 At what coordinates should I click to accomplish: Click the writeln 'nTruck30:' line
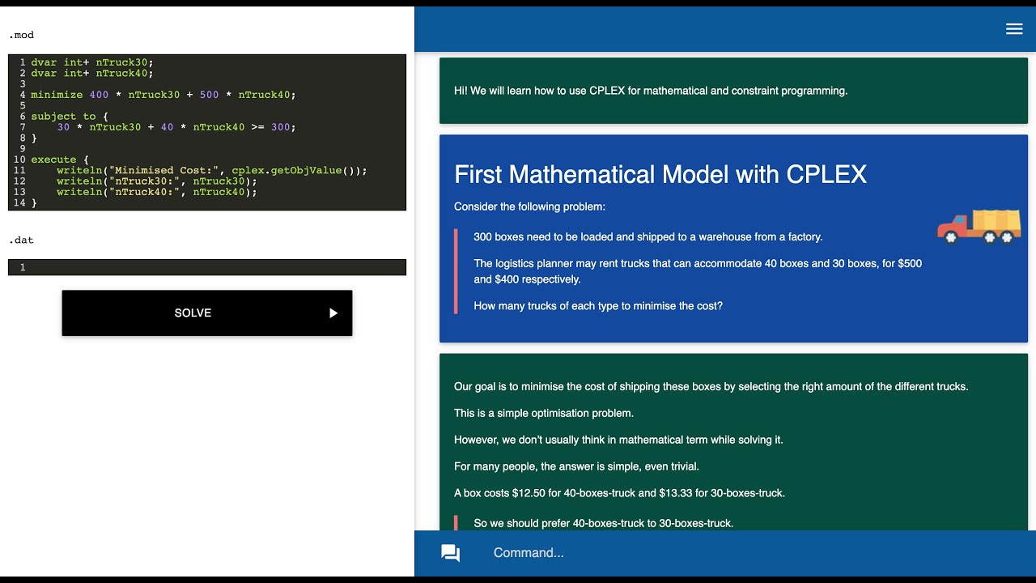(157, 181)
